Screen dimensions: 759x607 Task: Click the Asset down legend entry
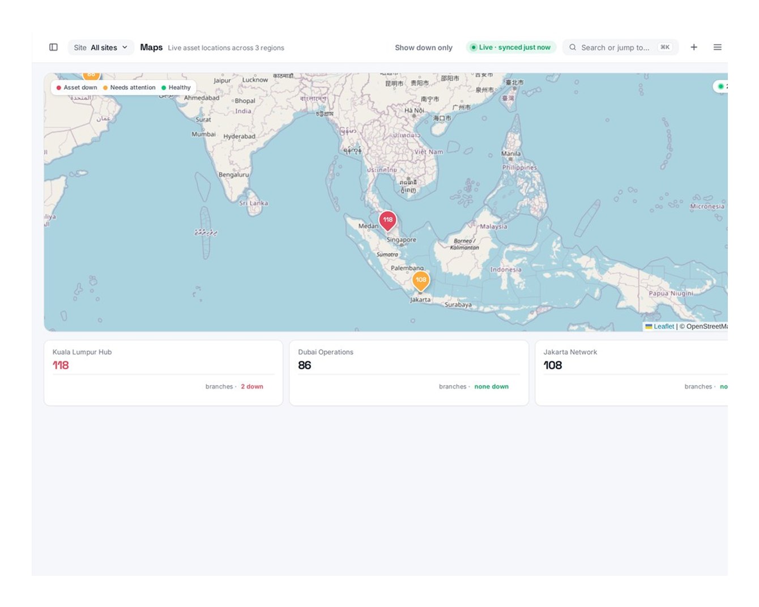[77, 88]
